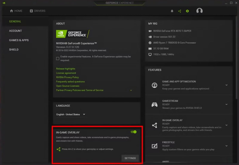Click the green share icon near Alt+Z hint
The width and height of the screenshot is (239, 165).
click(59, 149)
